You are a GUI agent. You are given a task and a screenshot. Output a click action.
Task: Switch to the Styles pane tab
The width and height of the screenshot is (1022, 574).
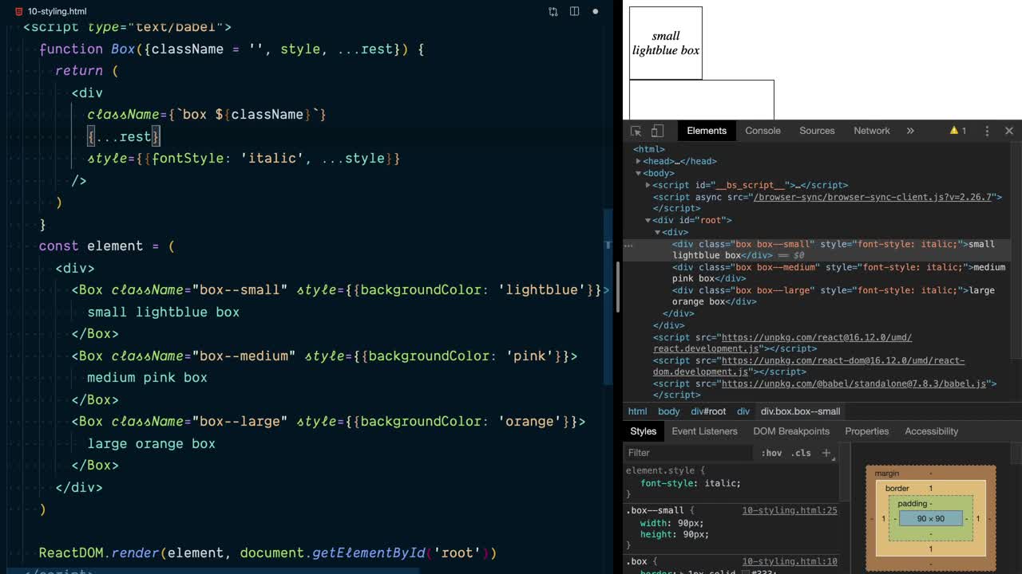pyautogui.click(x=643, y=431)
